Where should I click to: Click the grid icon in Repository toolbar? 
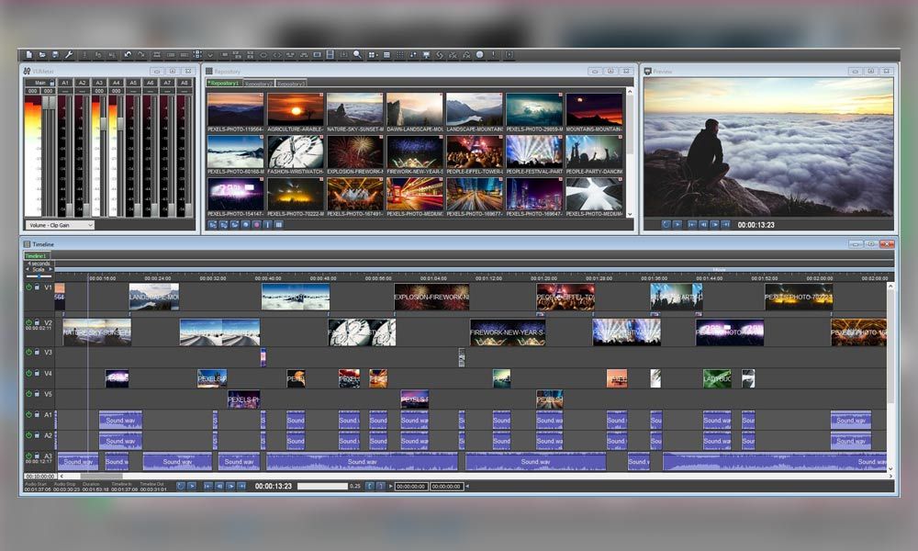coord(279,224)
